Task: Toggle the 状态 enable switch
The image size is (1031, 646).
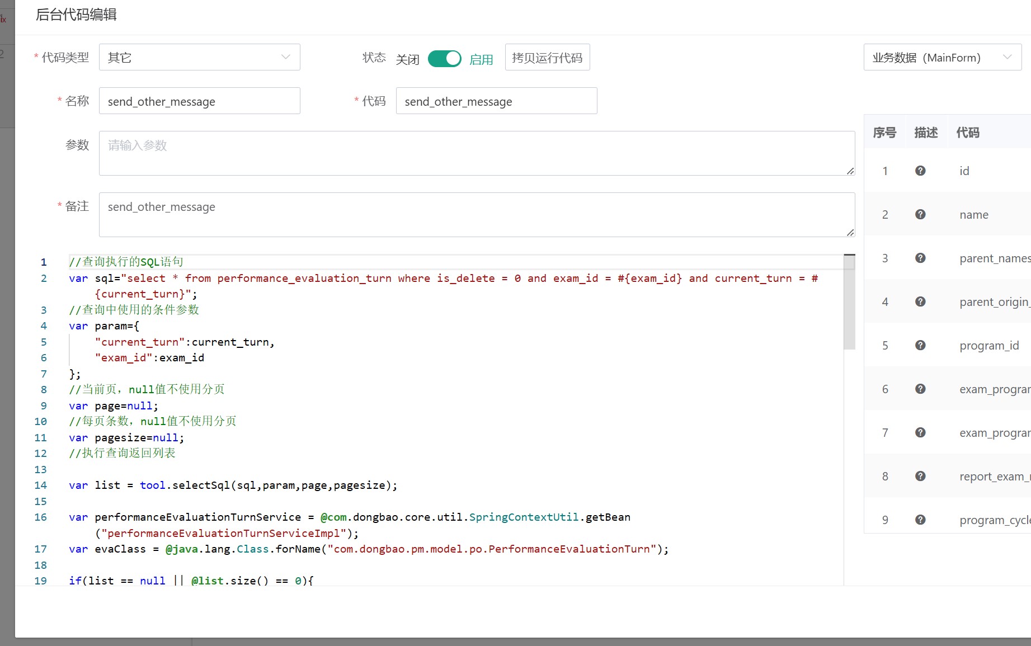Action: pyautogui.click(x=444, y=58)
